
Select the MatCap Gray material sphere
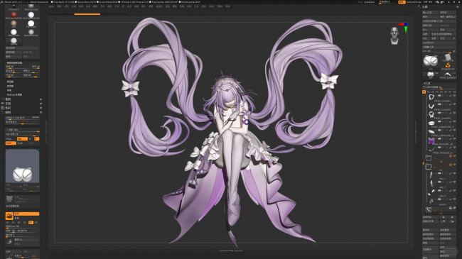(31, 6)
